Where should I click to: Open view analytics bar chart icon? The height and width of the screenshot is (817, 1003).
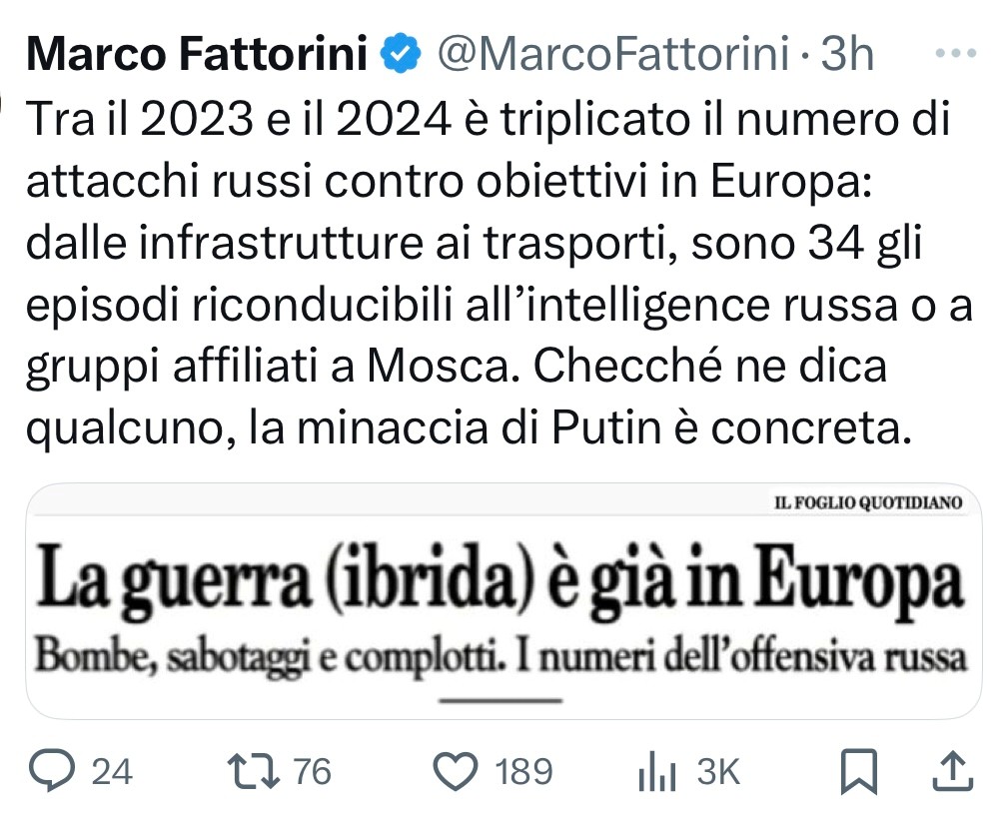pos(657,773)
